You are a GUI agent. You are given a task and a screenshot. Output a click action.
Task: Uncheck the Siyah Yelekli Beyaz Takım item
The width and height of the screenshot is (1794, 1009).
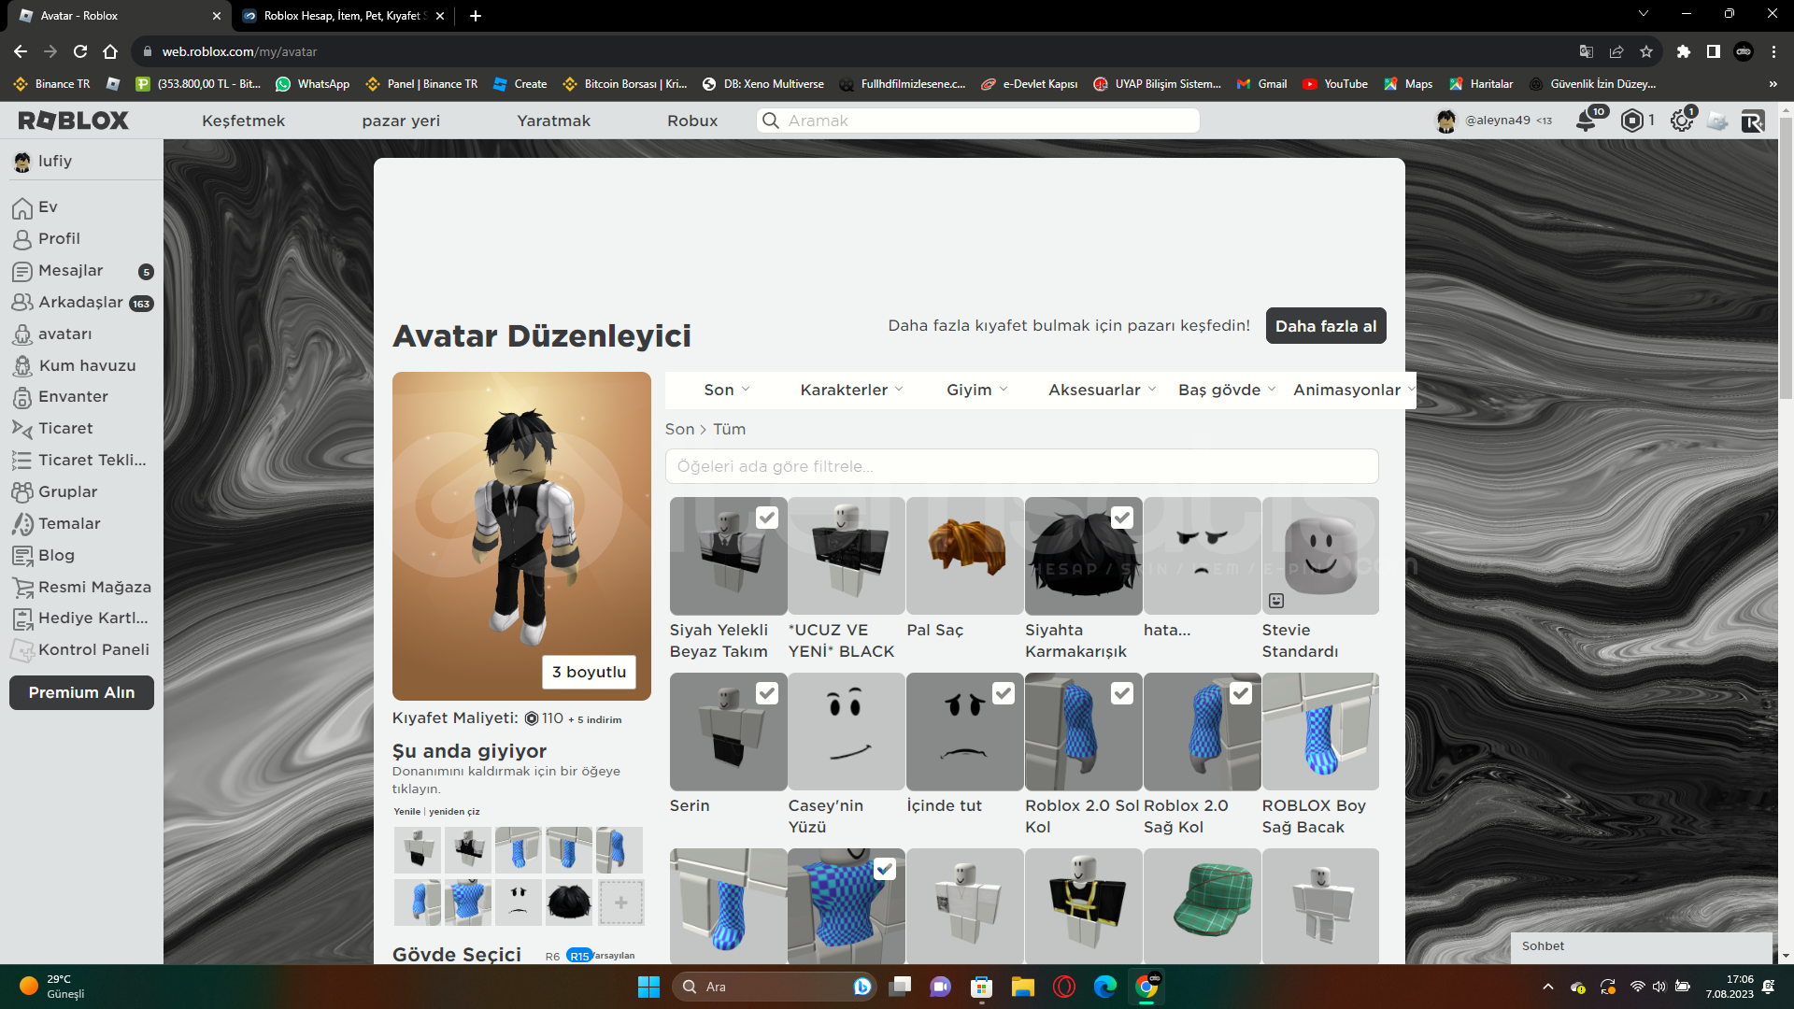click(766, 518)
